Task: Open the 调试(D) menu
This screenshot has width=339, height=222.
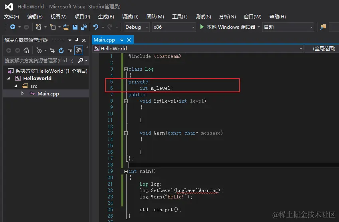Action: click(130, 17)
